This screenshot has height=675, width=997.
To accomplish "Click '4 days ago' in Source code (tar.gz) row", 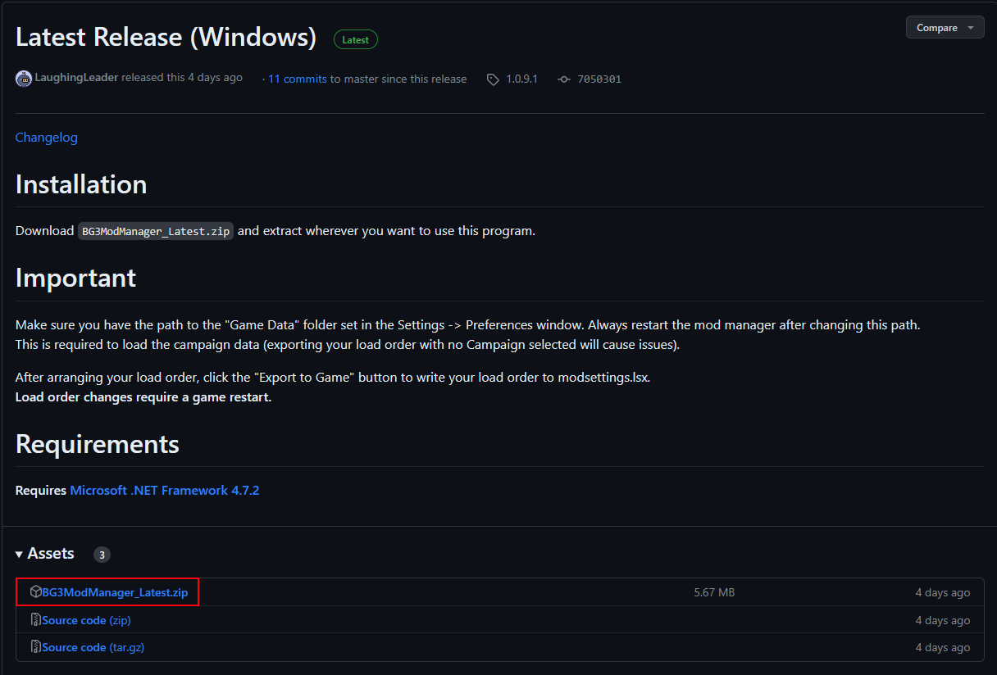I will 943,647.
